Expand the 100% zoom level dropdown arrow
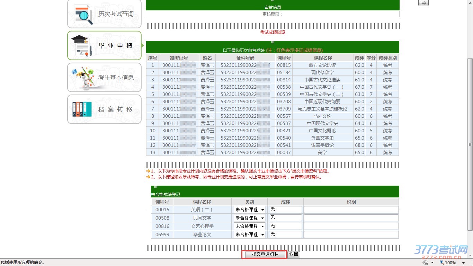 coord(463,263)
